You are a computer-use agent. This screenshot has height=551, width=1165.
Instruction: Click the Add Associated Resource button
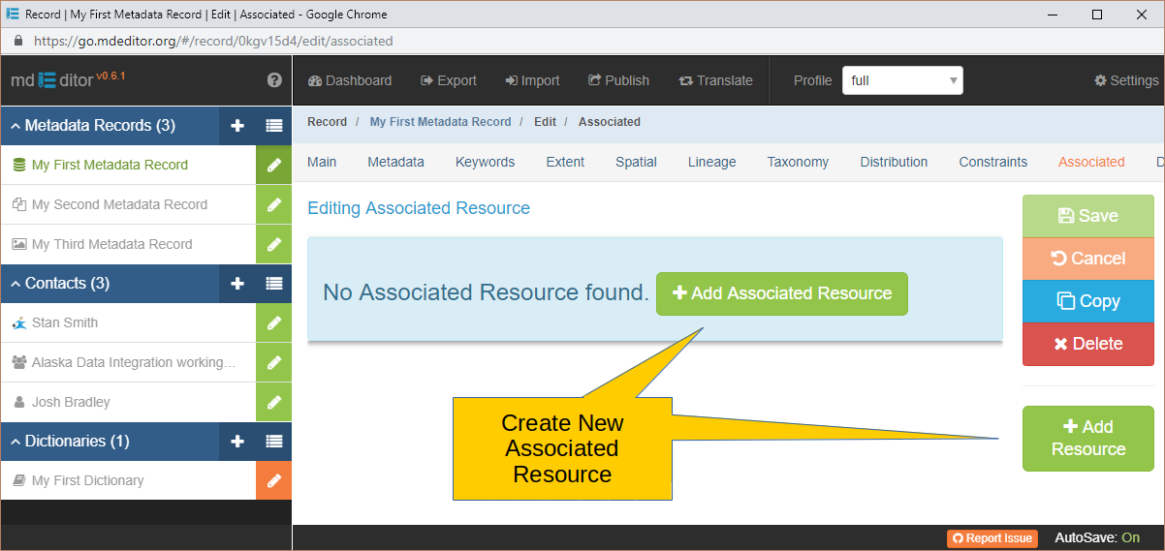click(x=782, y=293)
